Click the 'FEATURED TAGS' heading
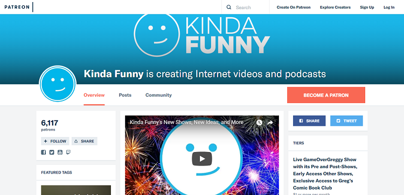The image size is (404, 195). [x=57, y=172]
